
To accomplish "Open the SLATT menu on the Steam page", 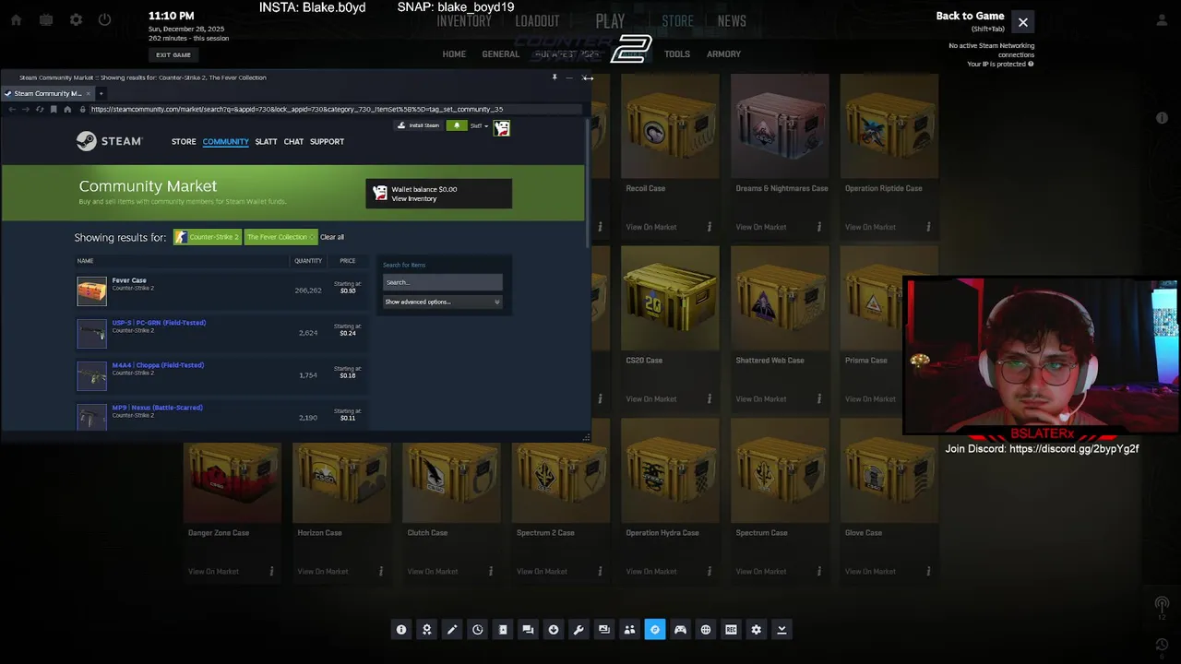I will 266,142.
